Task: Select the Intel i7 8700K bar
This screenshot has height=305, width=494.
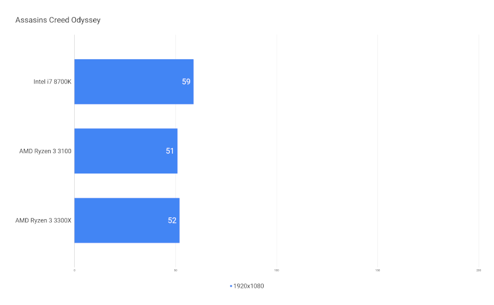Action: 134,81
